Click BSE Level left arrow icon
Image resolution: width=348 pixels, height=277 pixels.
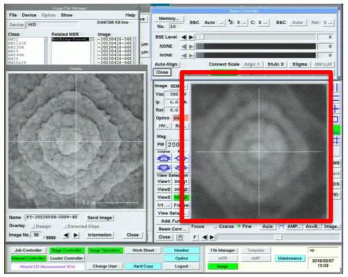(184, 37)
